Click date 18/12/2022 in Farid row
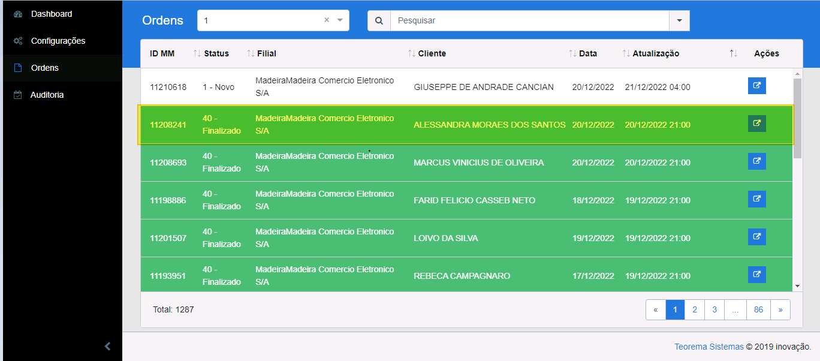 593,200
